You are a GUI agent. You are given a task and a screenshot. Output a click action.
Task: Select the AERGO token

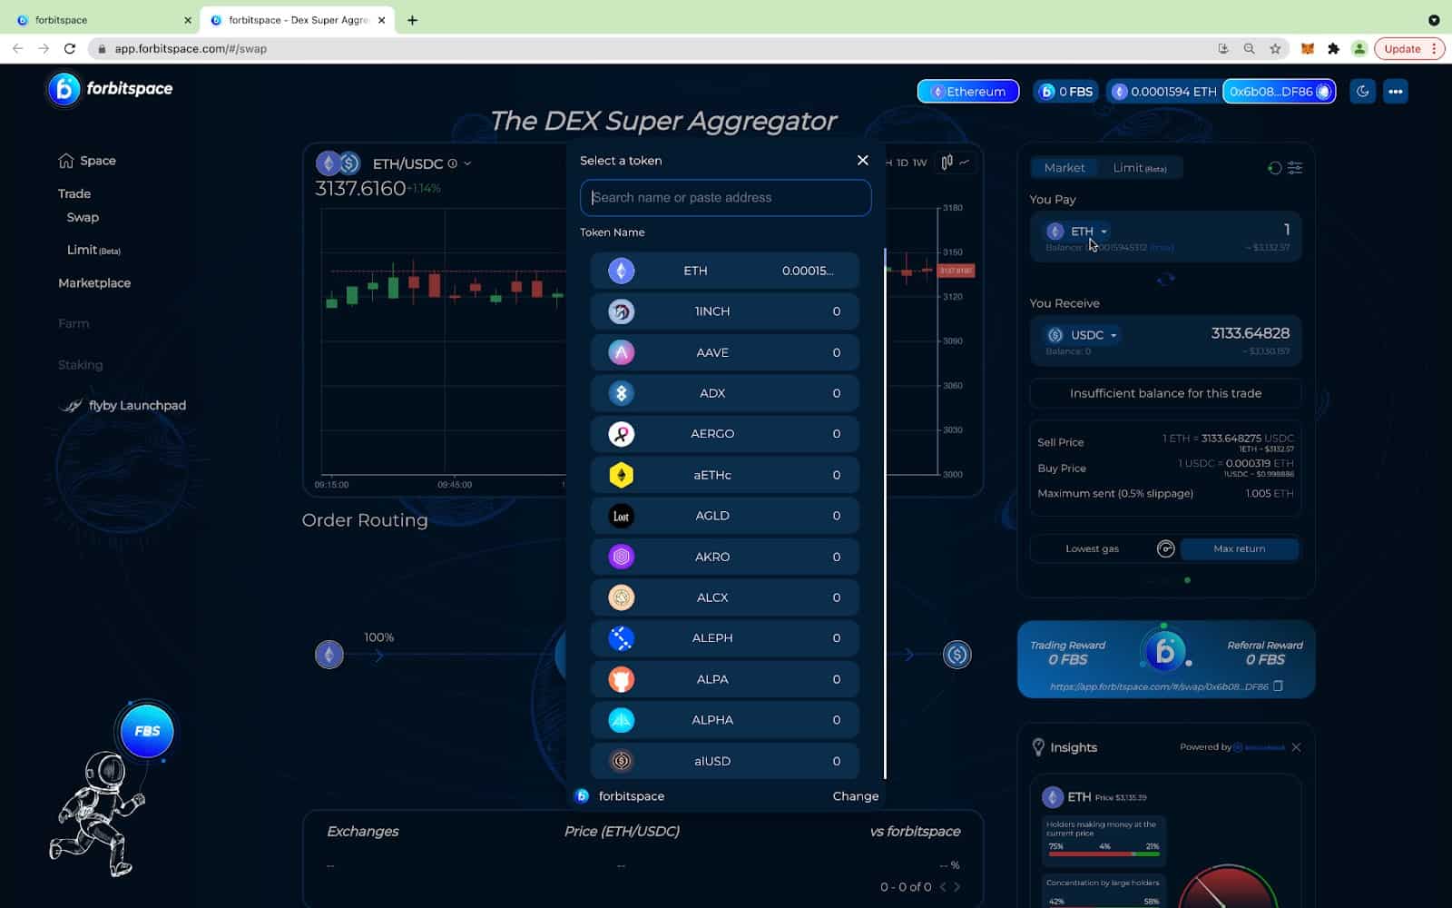(x=724, y=434)
